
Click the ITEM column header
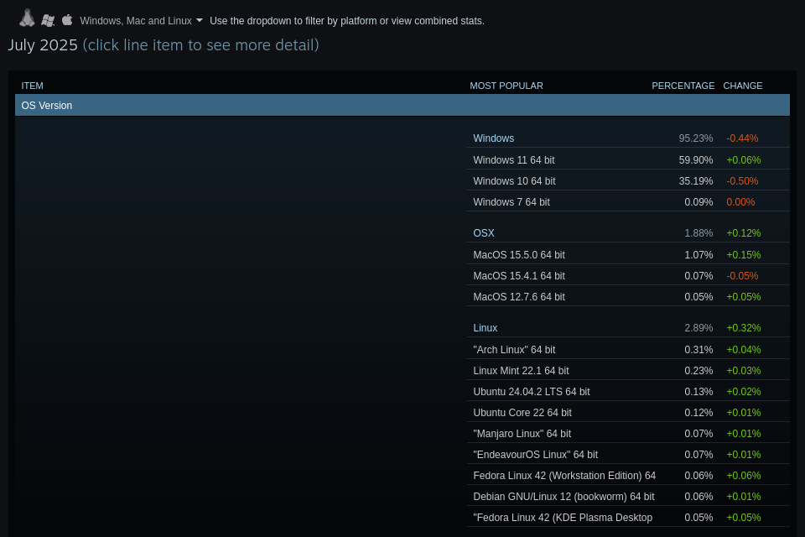(33, 86)
